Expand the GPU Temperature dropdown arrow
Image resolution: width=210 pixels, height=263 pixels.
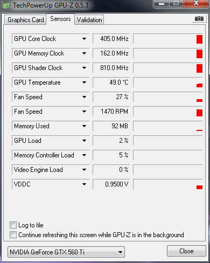pos(84,82)
